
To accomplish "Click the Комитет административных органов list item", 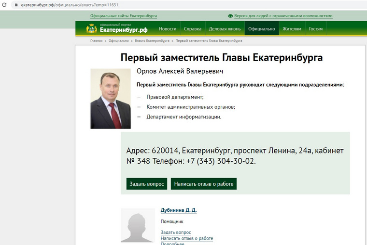I will point(191,107).
